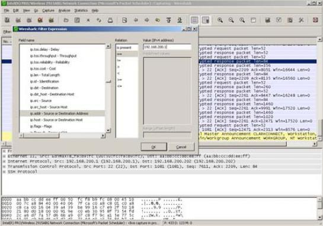
Task: Open the View menu
Action: [x=26, y=11]
